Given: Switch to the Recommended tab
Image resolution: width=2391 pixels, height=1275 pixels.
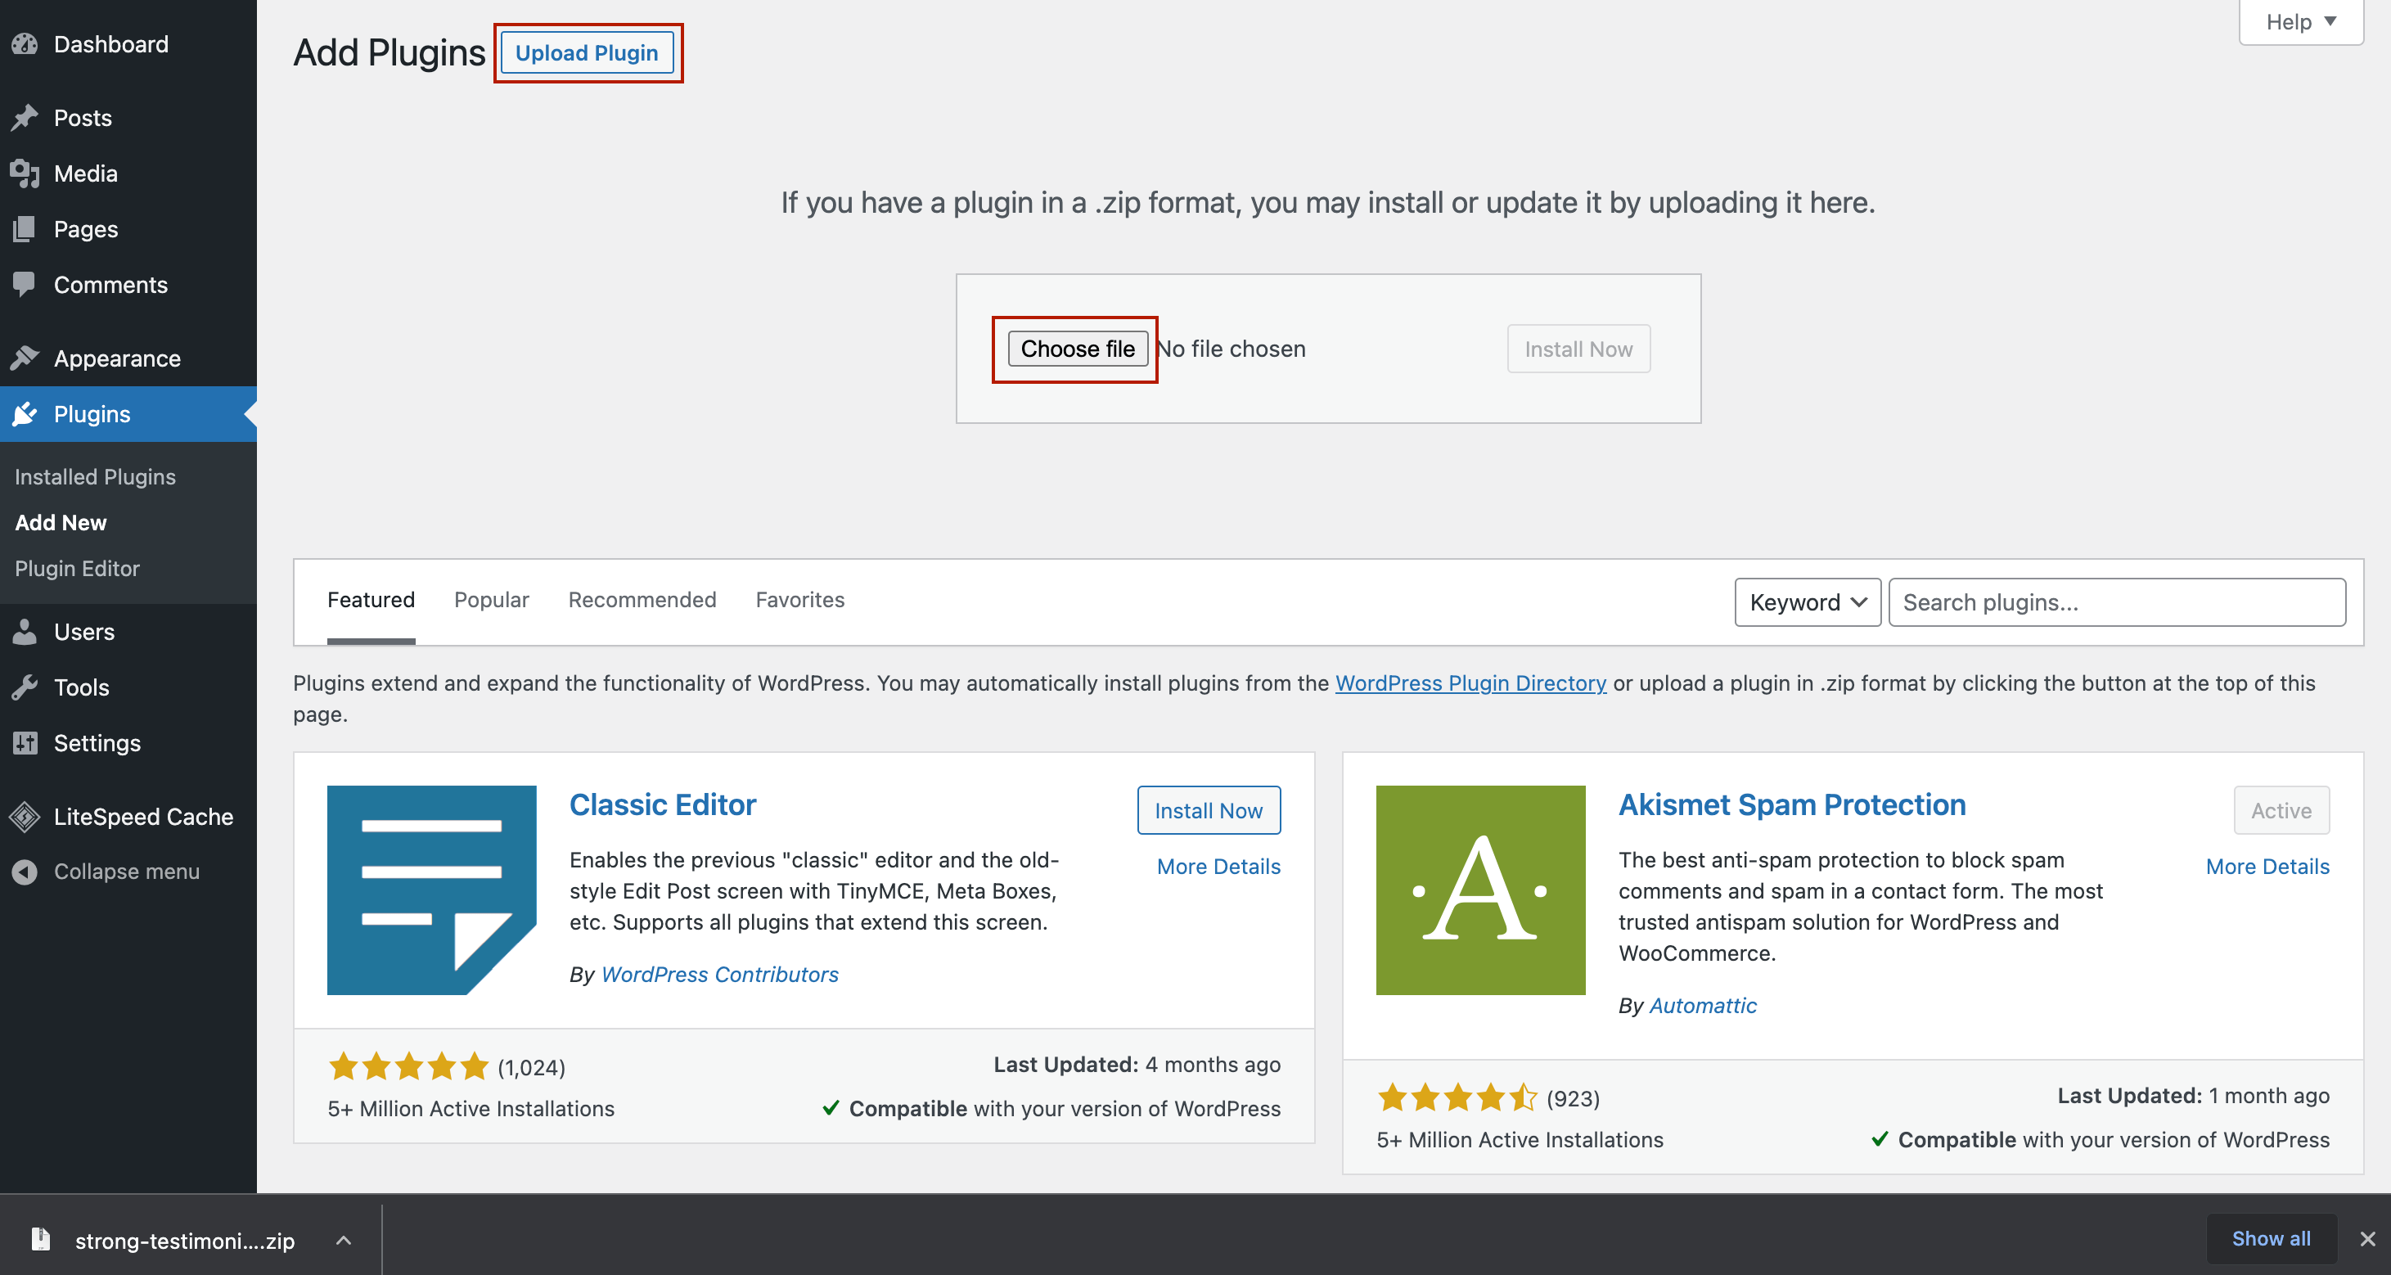Looking at the screenshot, I should click(642, 600).
